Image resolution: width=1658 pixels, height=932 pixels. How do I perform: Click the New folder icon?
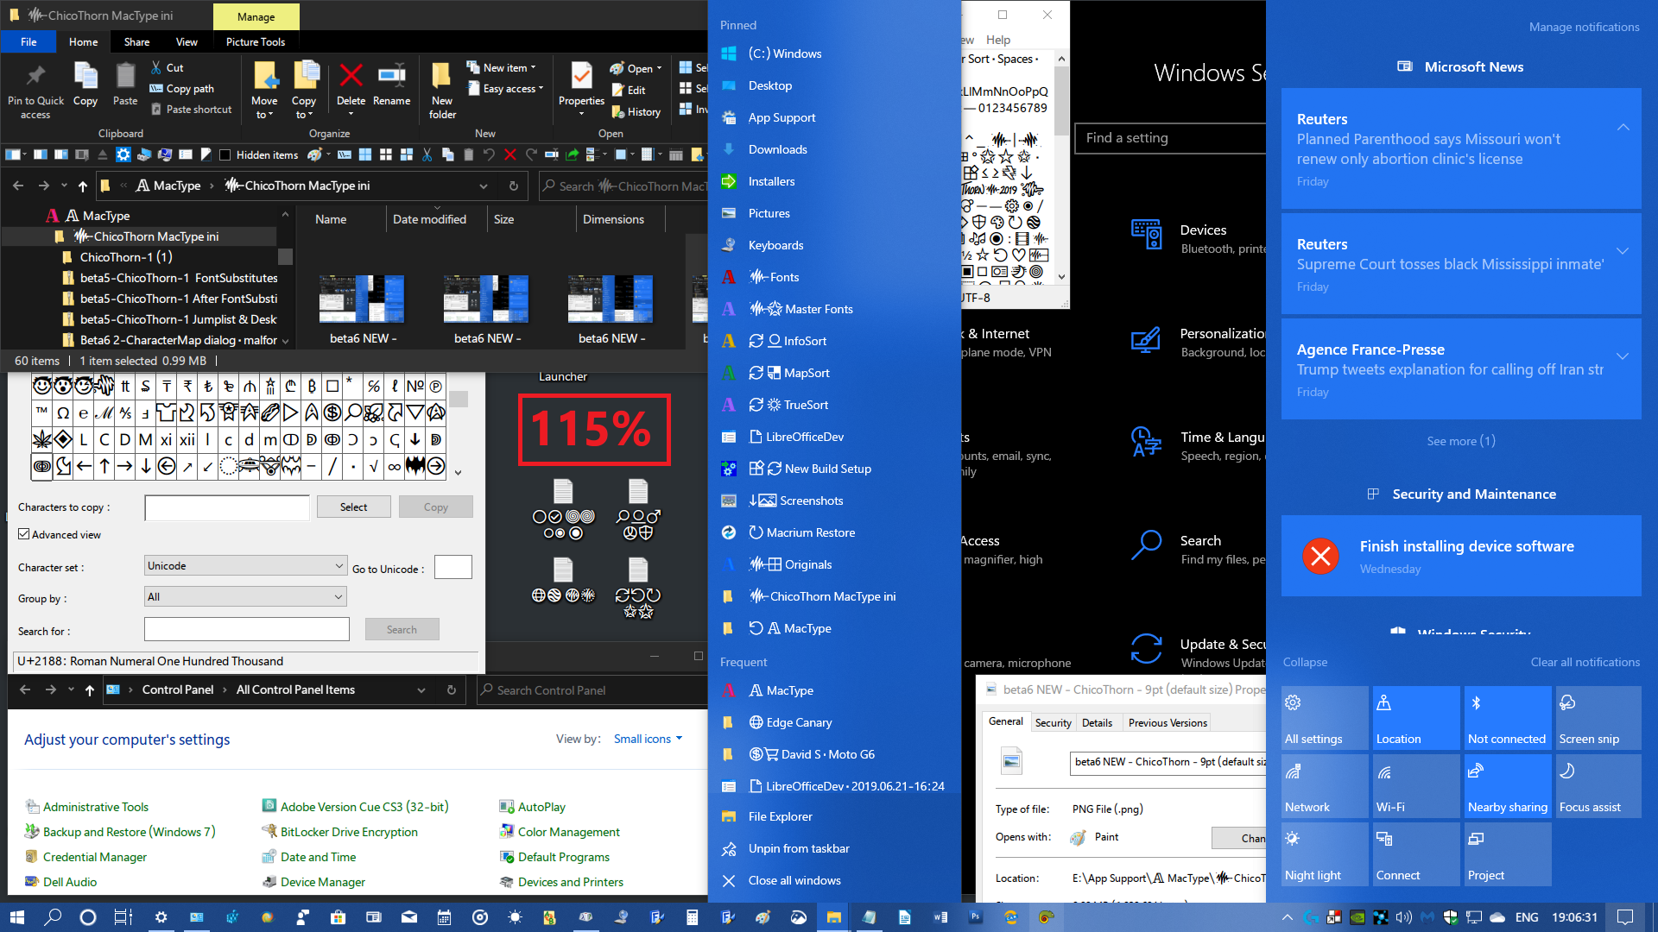point(441,76)
